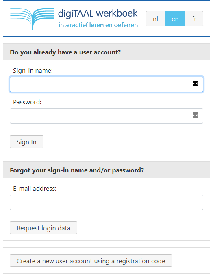Click the 'digiTAAL' word in the logo

coord(76,14)
